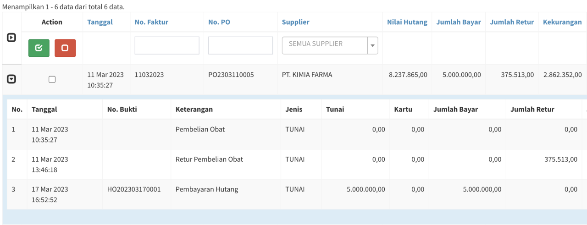Sort by the Kekurangan column header

pyautogui.click(x=562, y=22)
